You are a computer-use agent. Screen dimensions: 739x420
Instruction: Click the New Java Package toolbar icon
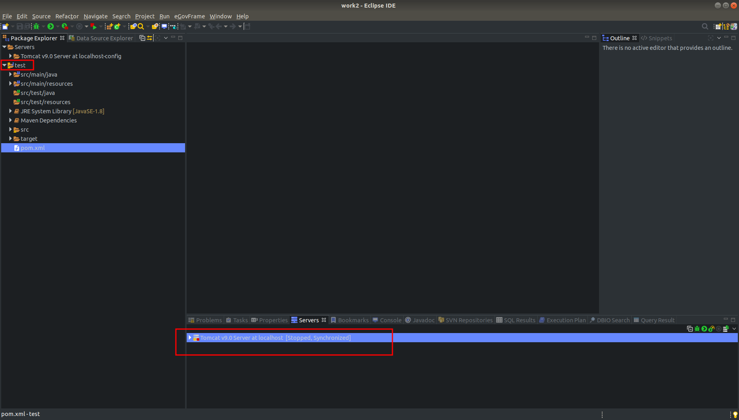[x=110, y=26]
